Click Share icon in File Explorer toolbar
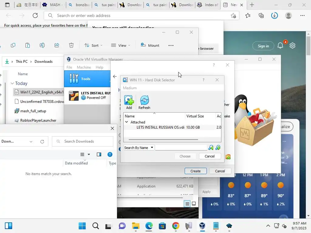The image size is (311, 233). 57,46
